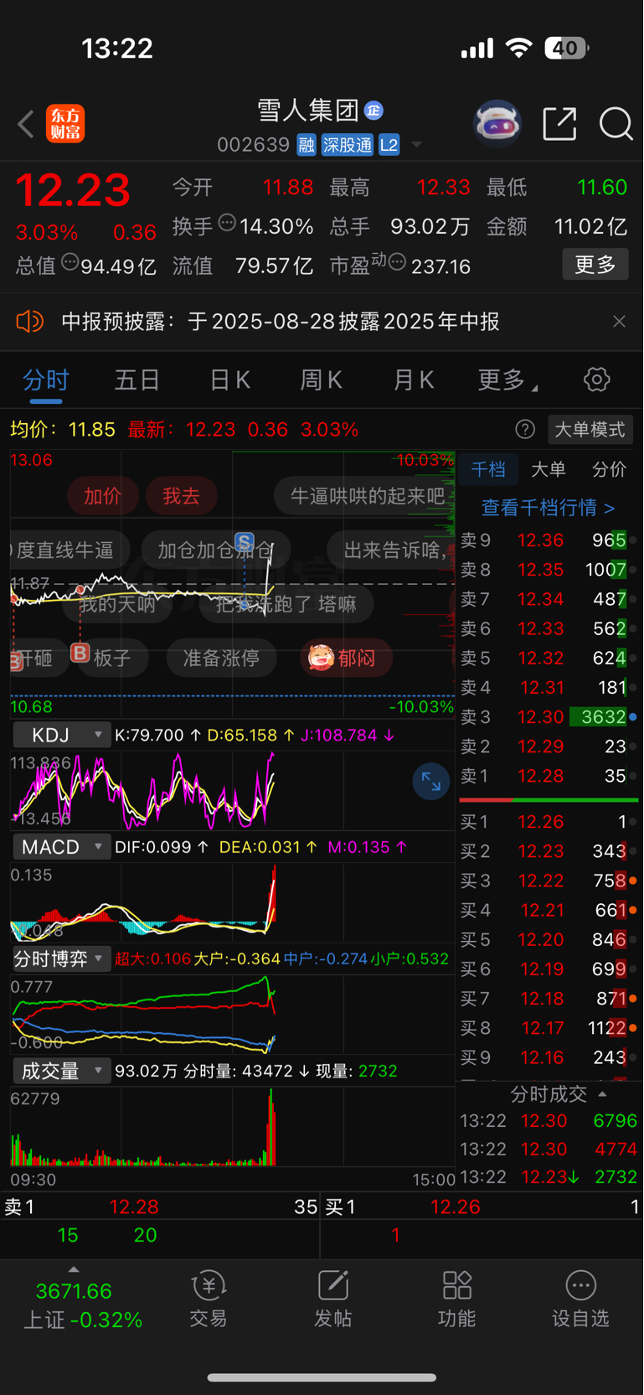
Task: Tap info icon next to 市盈动
Action: click(397, 262)
